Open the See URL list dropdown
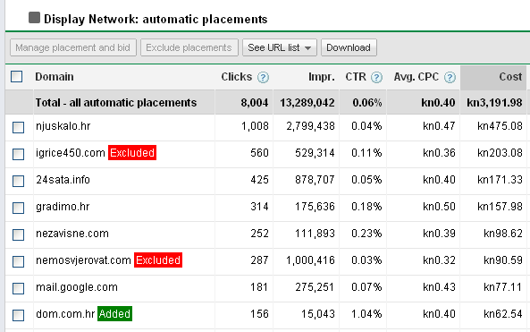This screenshot has height=332, width=530. point(279,47)
